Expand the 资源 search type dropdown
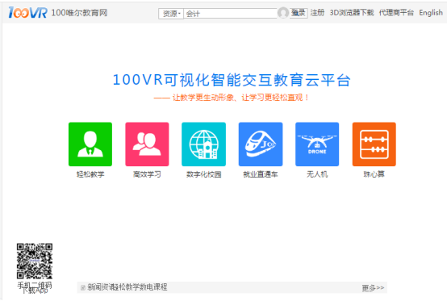This screenshot has width=447, height=301. [x=171, y=14]
